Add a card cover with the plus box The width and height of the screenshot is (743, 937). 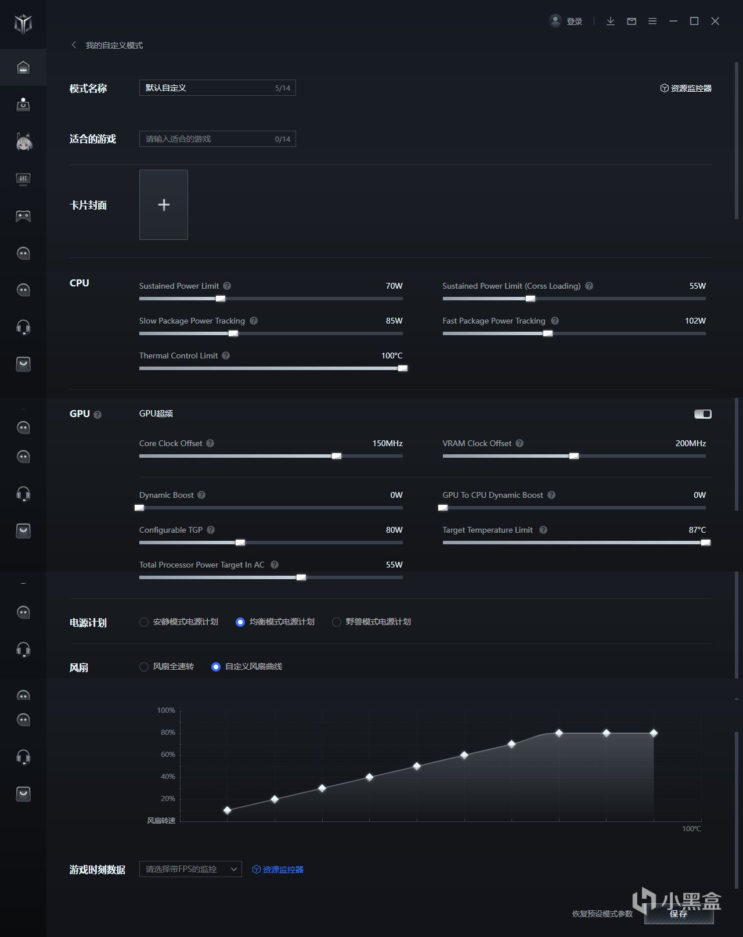click(x=164, y=204)
